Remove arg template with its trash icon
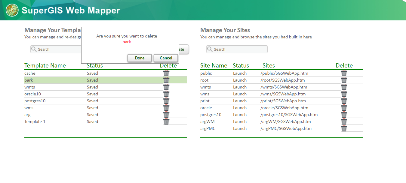 [x=166, y=115]
